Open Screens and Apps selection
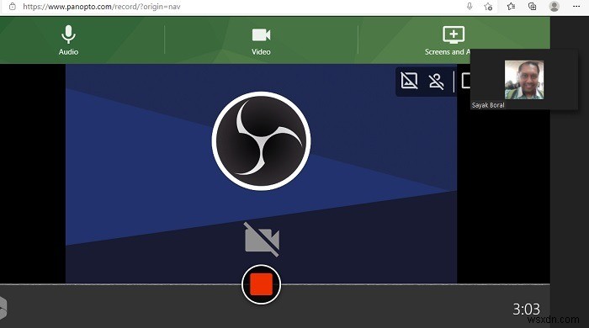 [448, 41]
